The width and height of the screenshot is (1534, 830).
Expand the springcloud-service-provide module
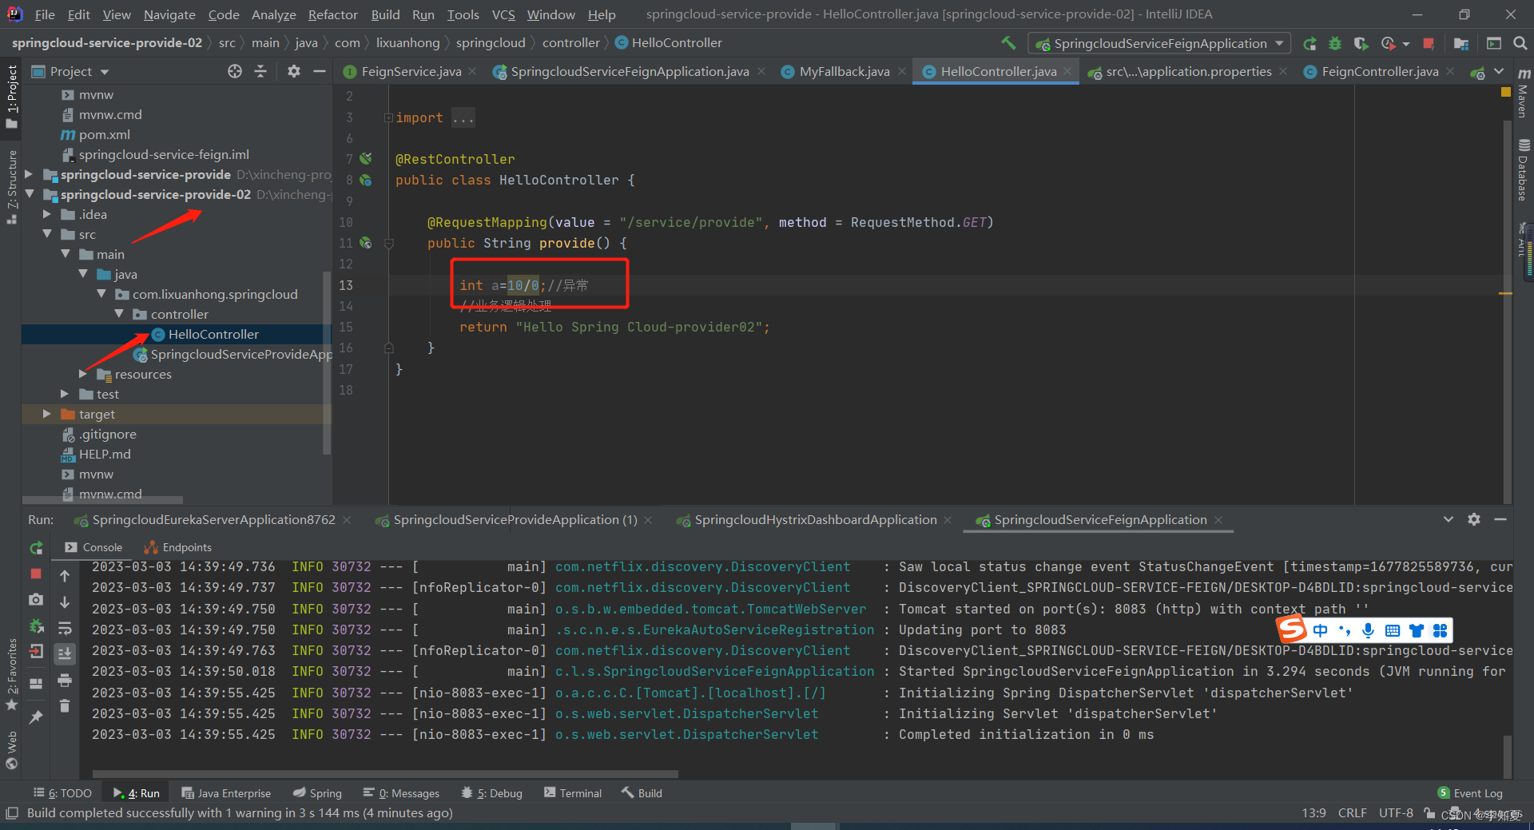click(x=30, y=174)
